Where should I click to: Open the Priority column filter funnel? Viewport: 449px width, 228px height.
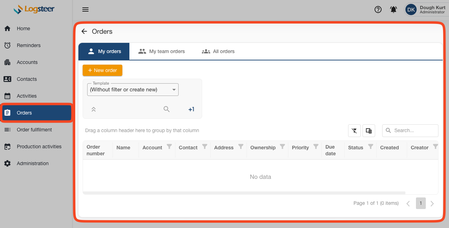pos(316,146)
